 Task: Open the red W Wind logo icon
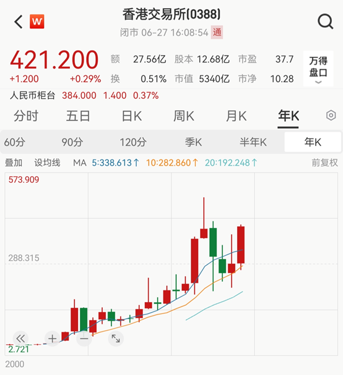(37, 22)
